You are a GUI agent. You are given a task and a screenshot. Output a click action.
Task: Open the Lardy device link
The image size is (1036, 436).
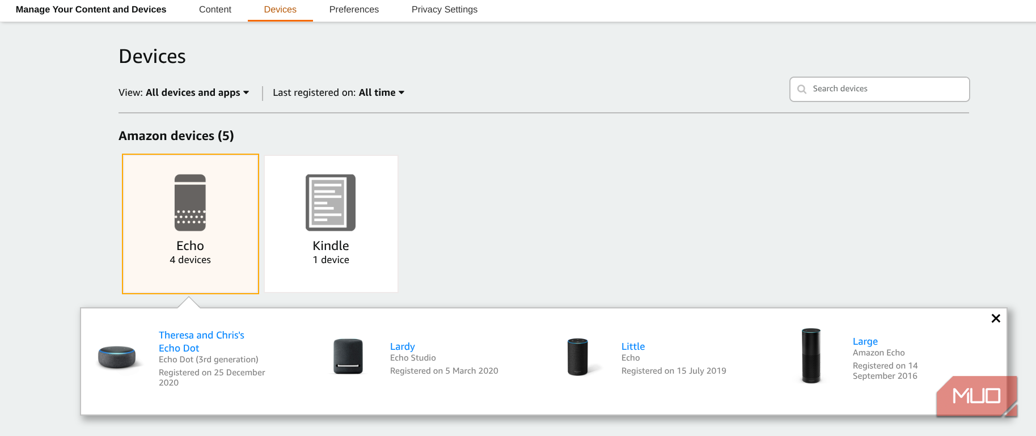403,346
